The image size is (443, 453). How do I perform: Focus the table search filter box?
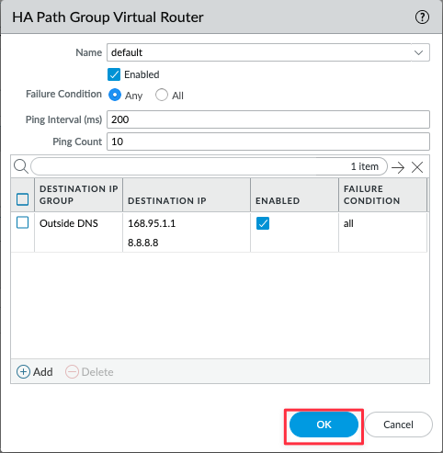[x=209, y=166]
